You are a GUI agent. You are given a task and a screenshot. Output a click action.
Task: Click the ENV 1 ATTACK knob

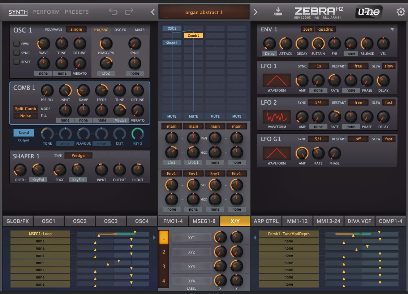point(286,44)
